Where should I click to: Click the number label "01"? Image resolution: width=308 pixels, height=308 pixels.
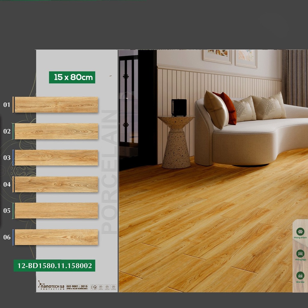(7, 105)
